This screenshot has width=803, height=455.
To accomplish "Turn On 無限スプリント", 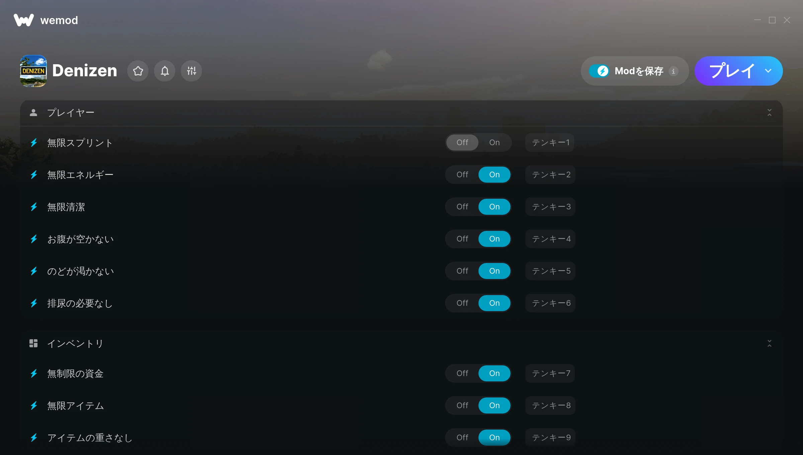I will point(495,143).
